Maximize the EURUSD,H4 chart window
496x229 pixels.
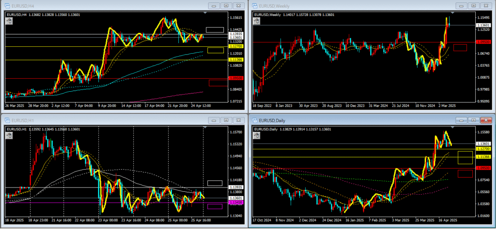coord(226,6)
